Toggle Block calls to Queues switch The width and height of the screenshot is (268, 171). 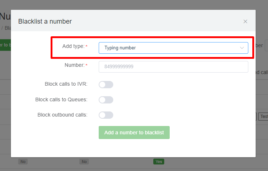pos(106,100)
